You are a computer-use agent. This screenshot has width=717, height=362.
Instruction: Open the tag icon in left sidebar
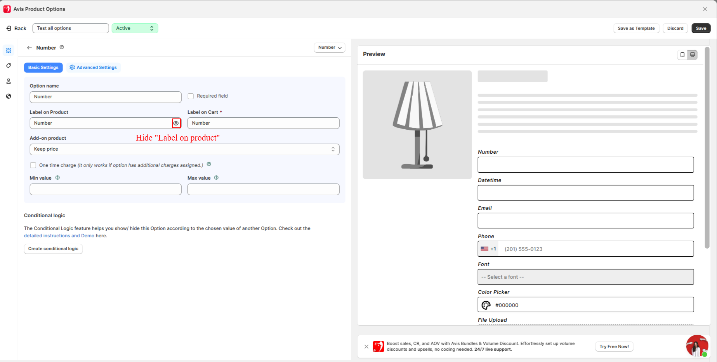[x=9, y=66]
